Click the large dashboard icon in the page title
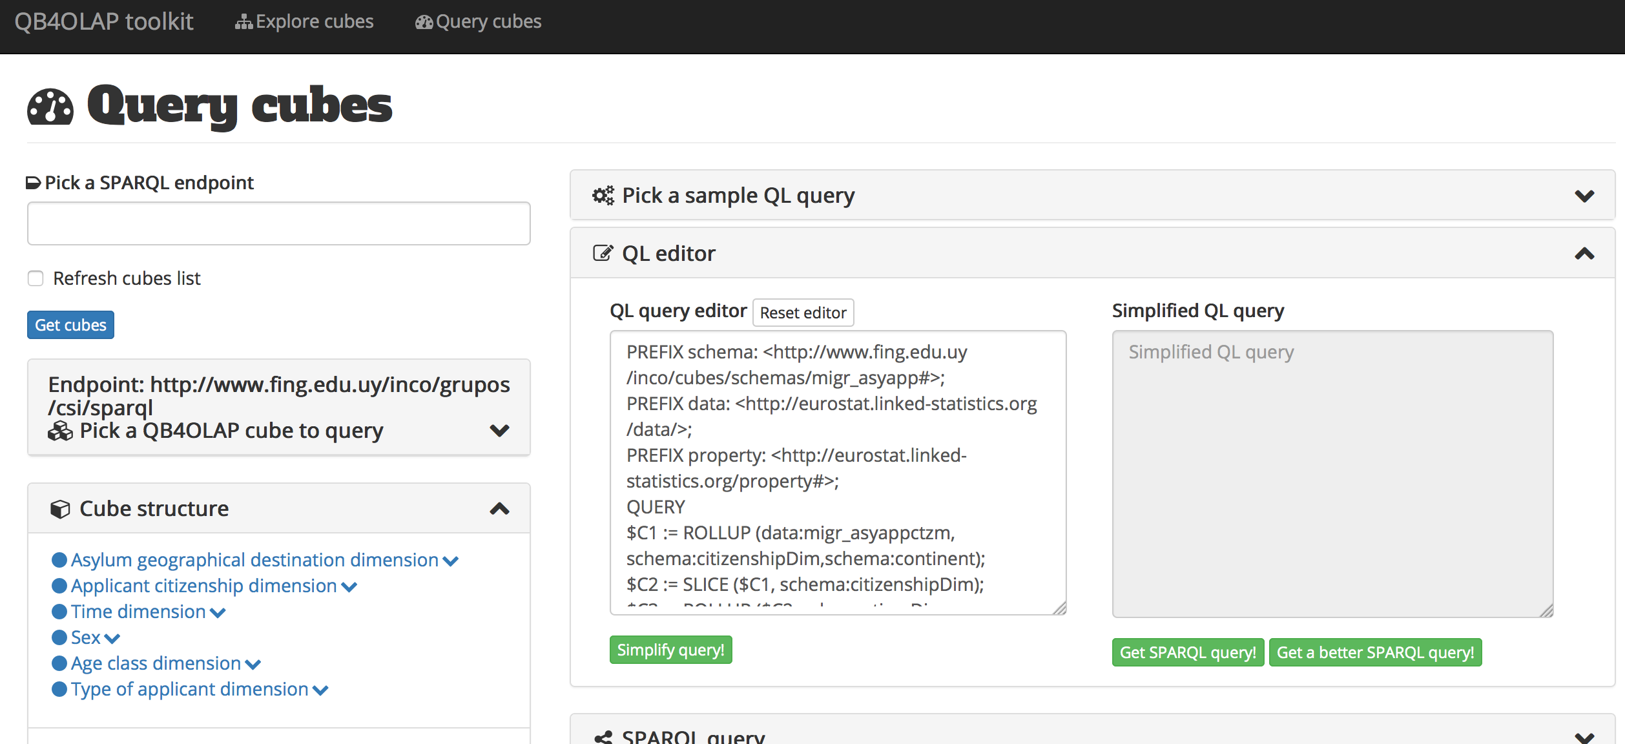The height and width of the screenshot is (744, 1625). 50,107
